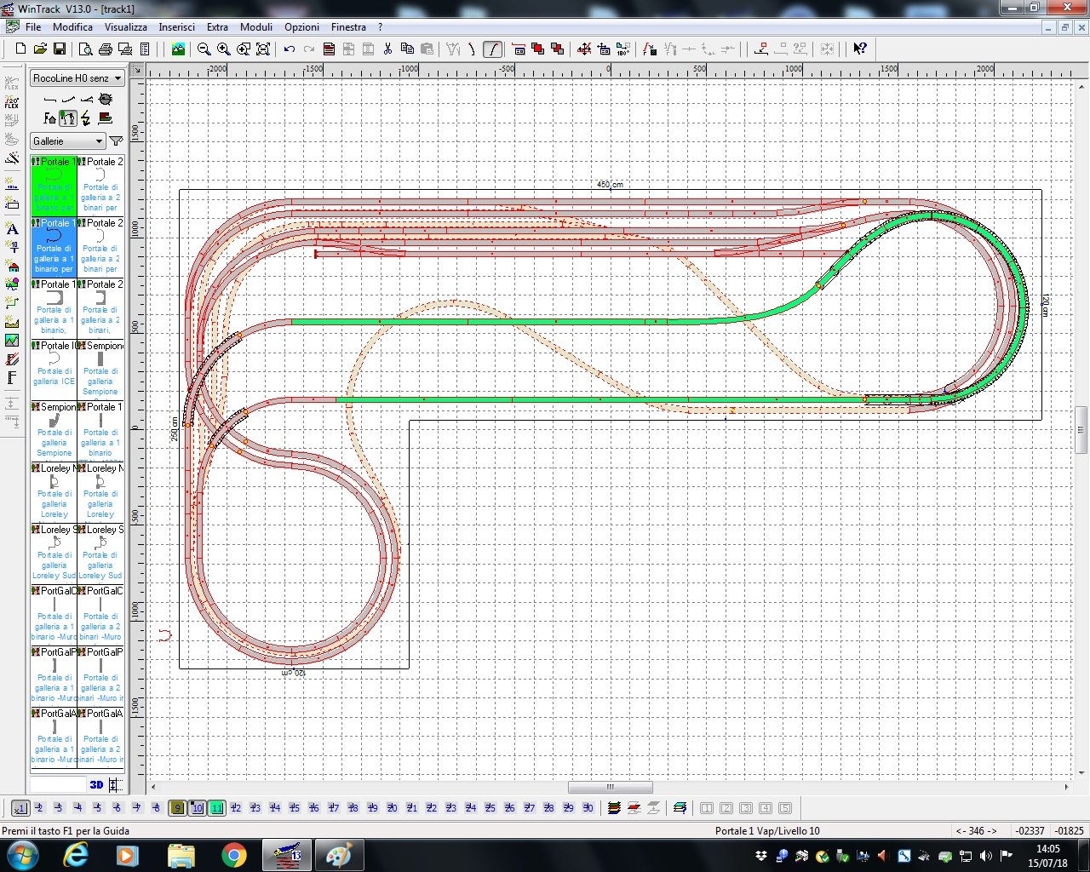Click the horizontal scrollbar thumb
This screenshot has height=872, width=1090.
point(610,787)
